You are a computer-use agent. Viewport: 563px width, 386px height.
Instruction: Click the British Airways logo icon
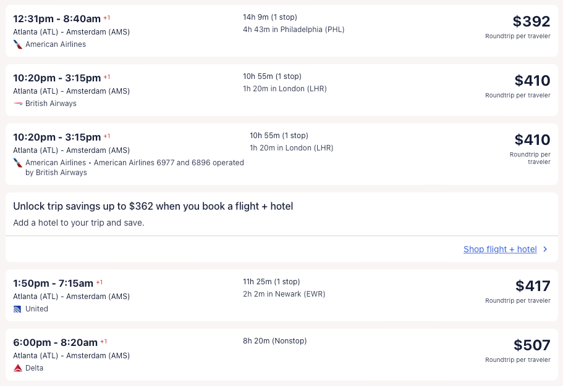click(17, 104)
